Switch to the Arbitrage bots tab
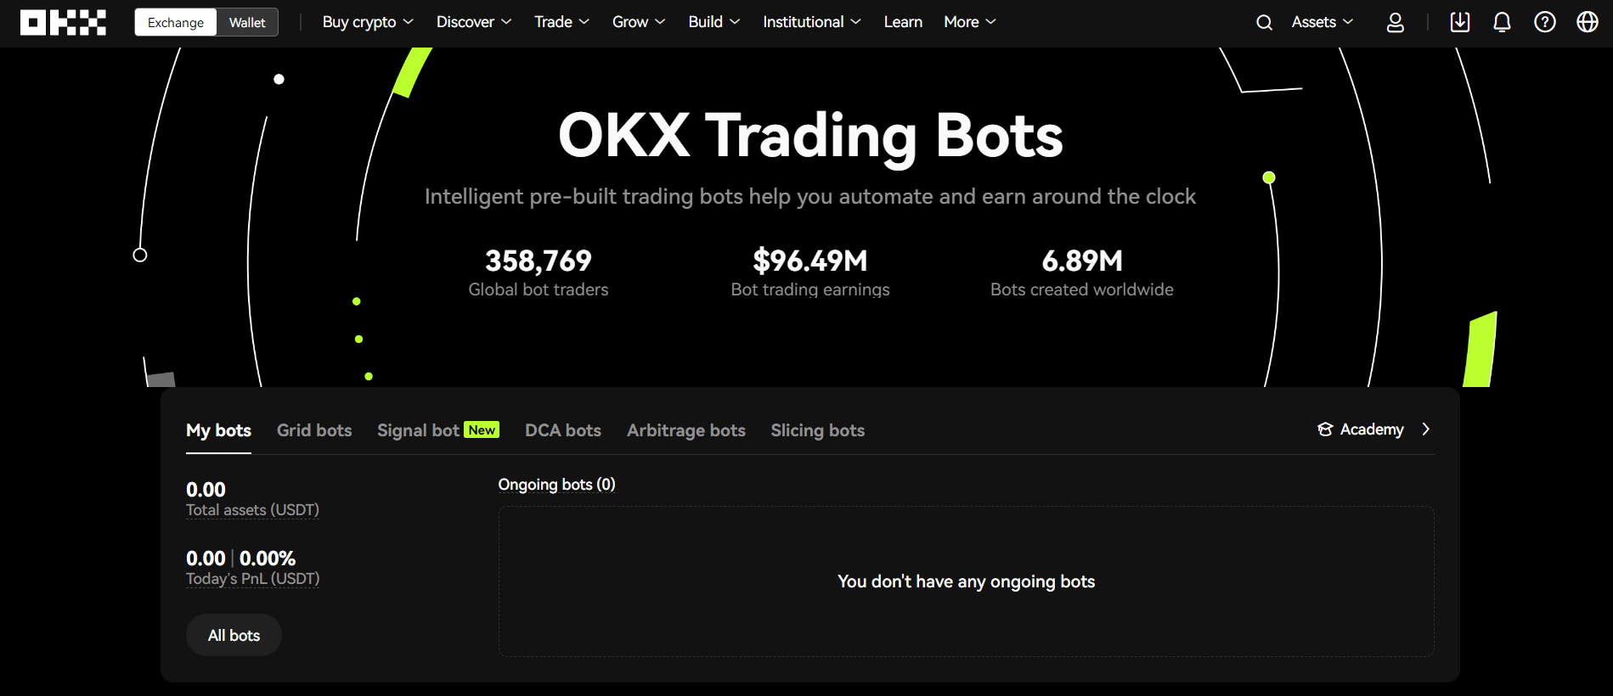The width and height of the screenshot is (1613, 696). (x=686, y=430)
